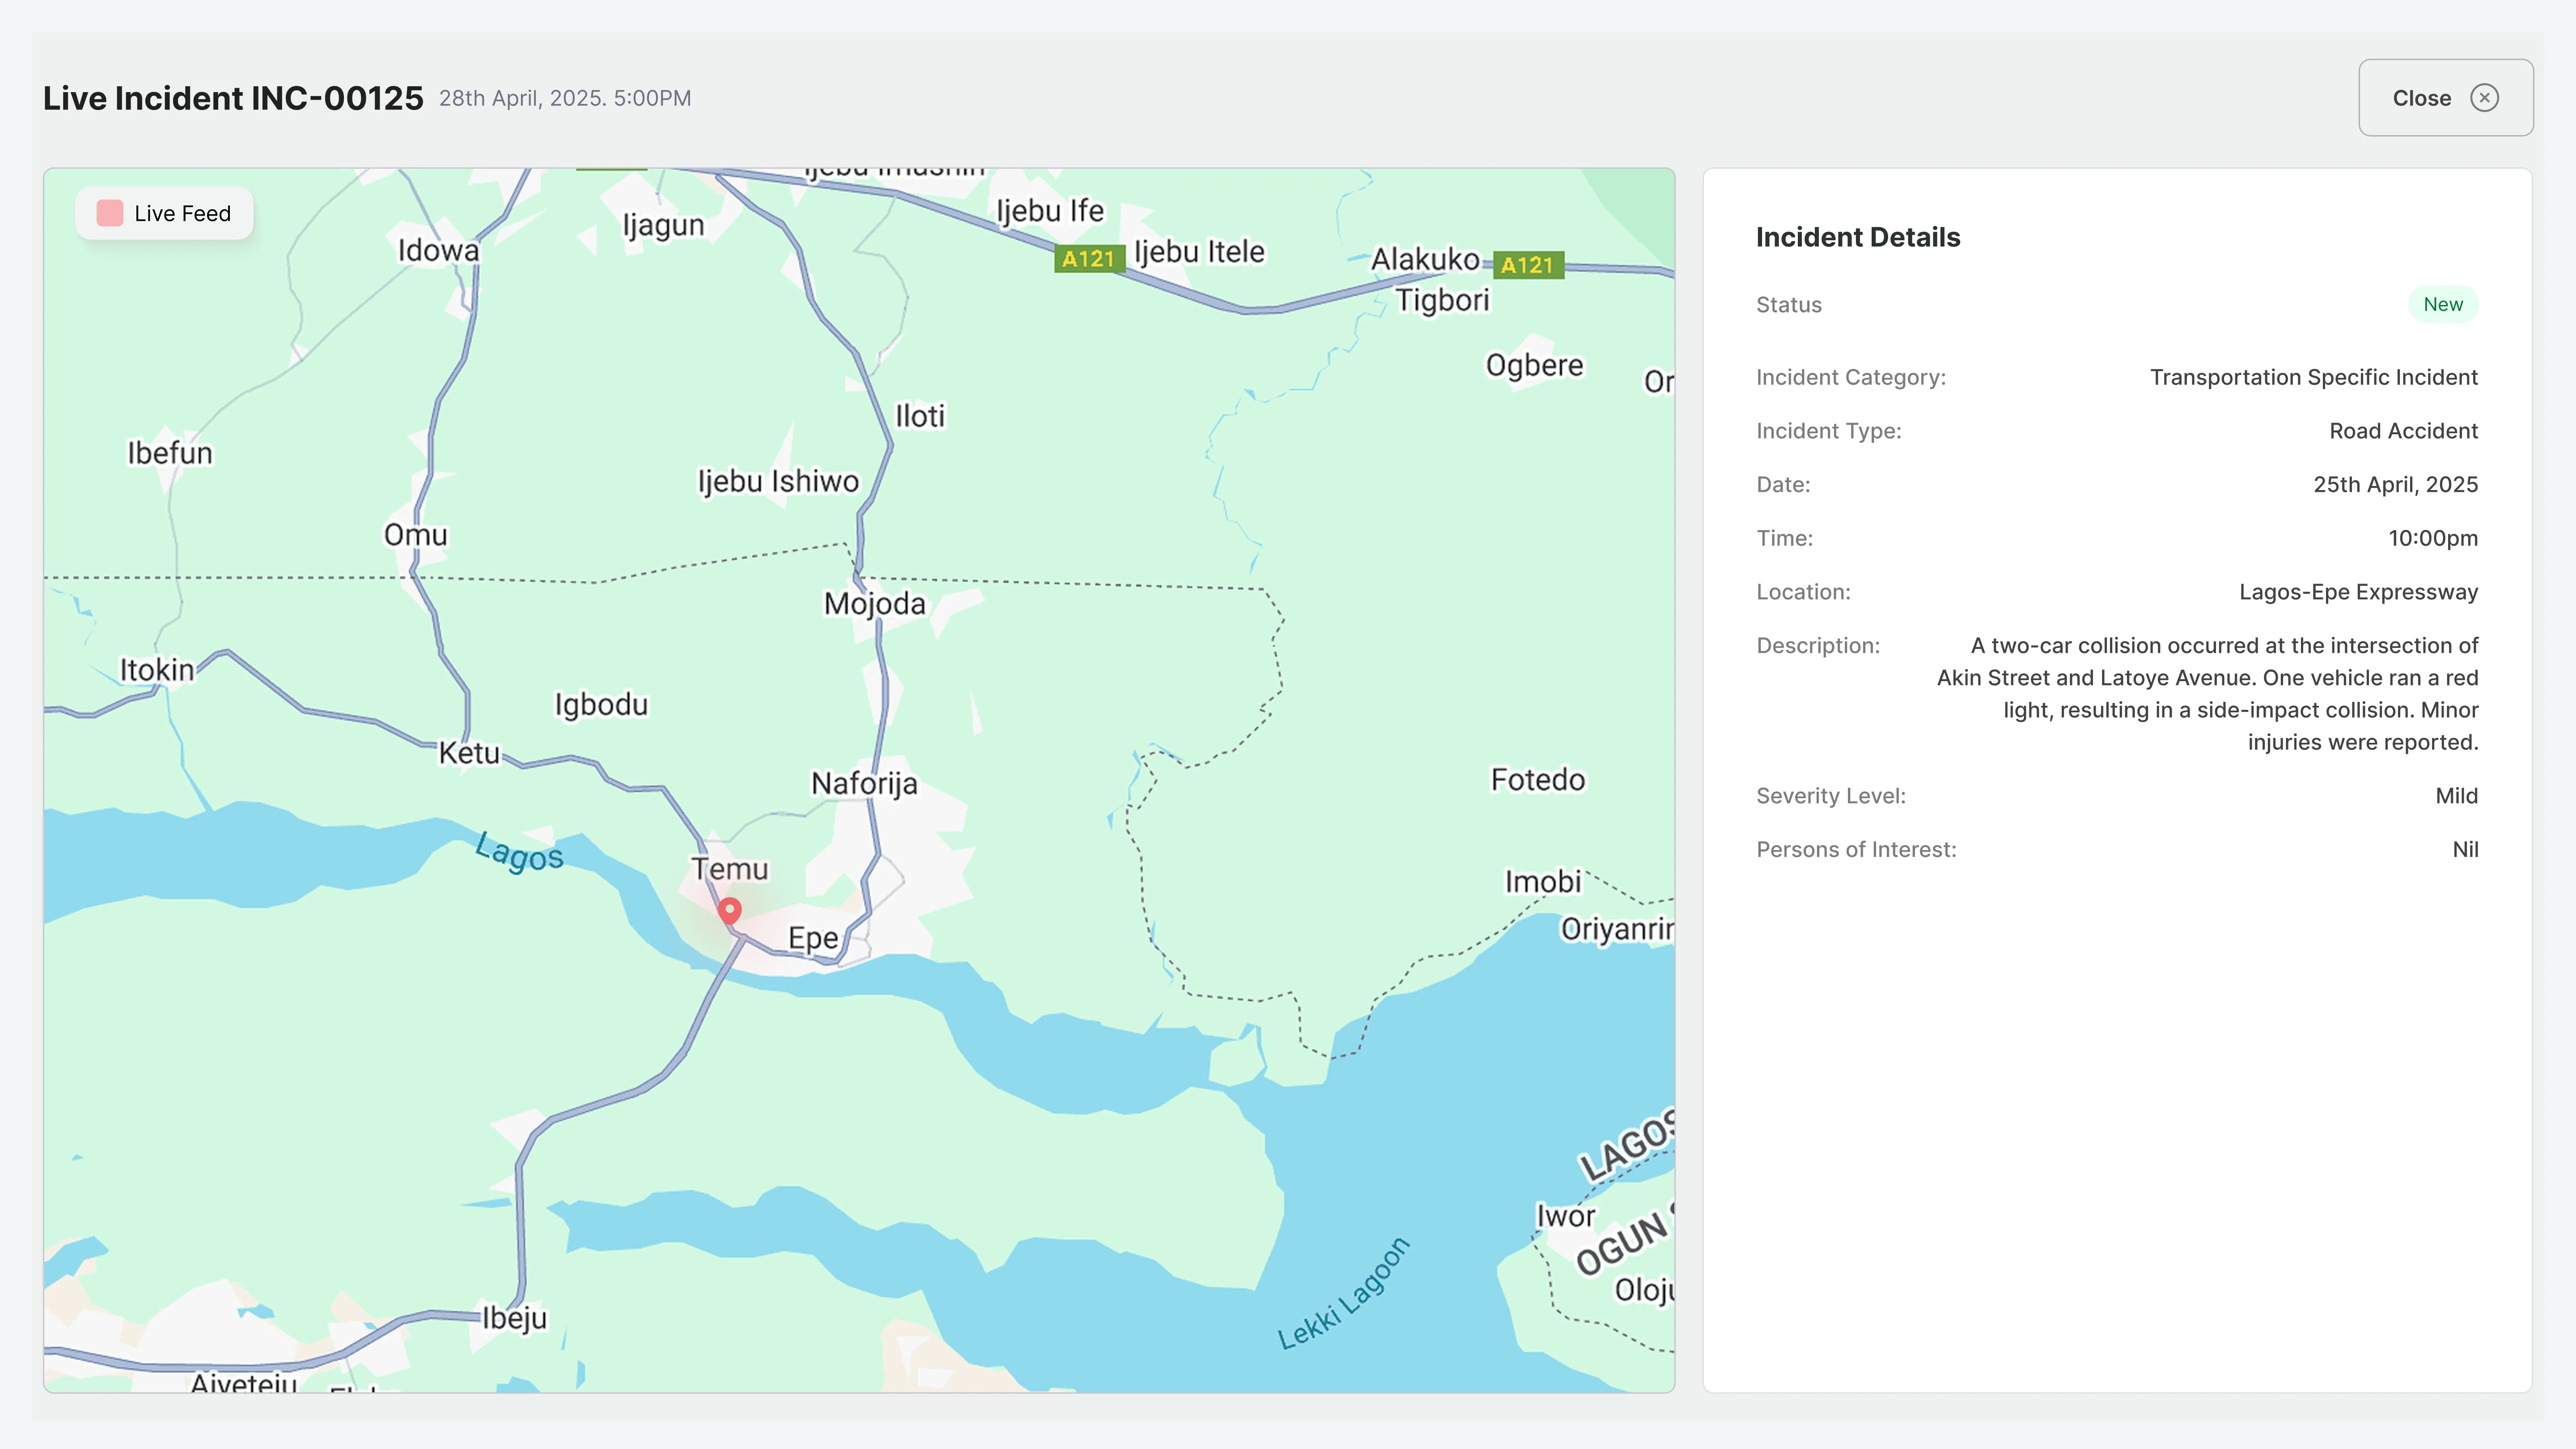Click the Igbodu map label
Image resolution: width=2576 pixels, height=1449 pixels.
click(x=601, y=705)
